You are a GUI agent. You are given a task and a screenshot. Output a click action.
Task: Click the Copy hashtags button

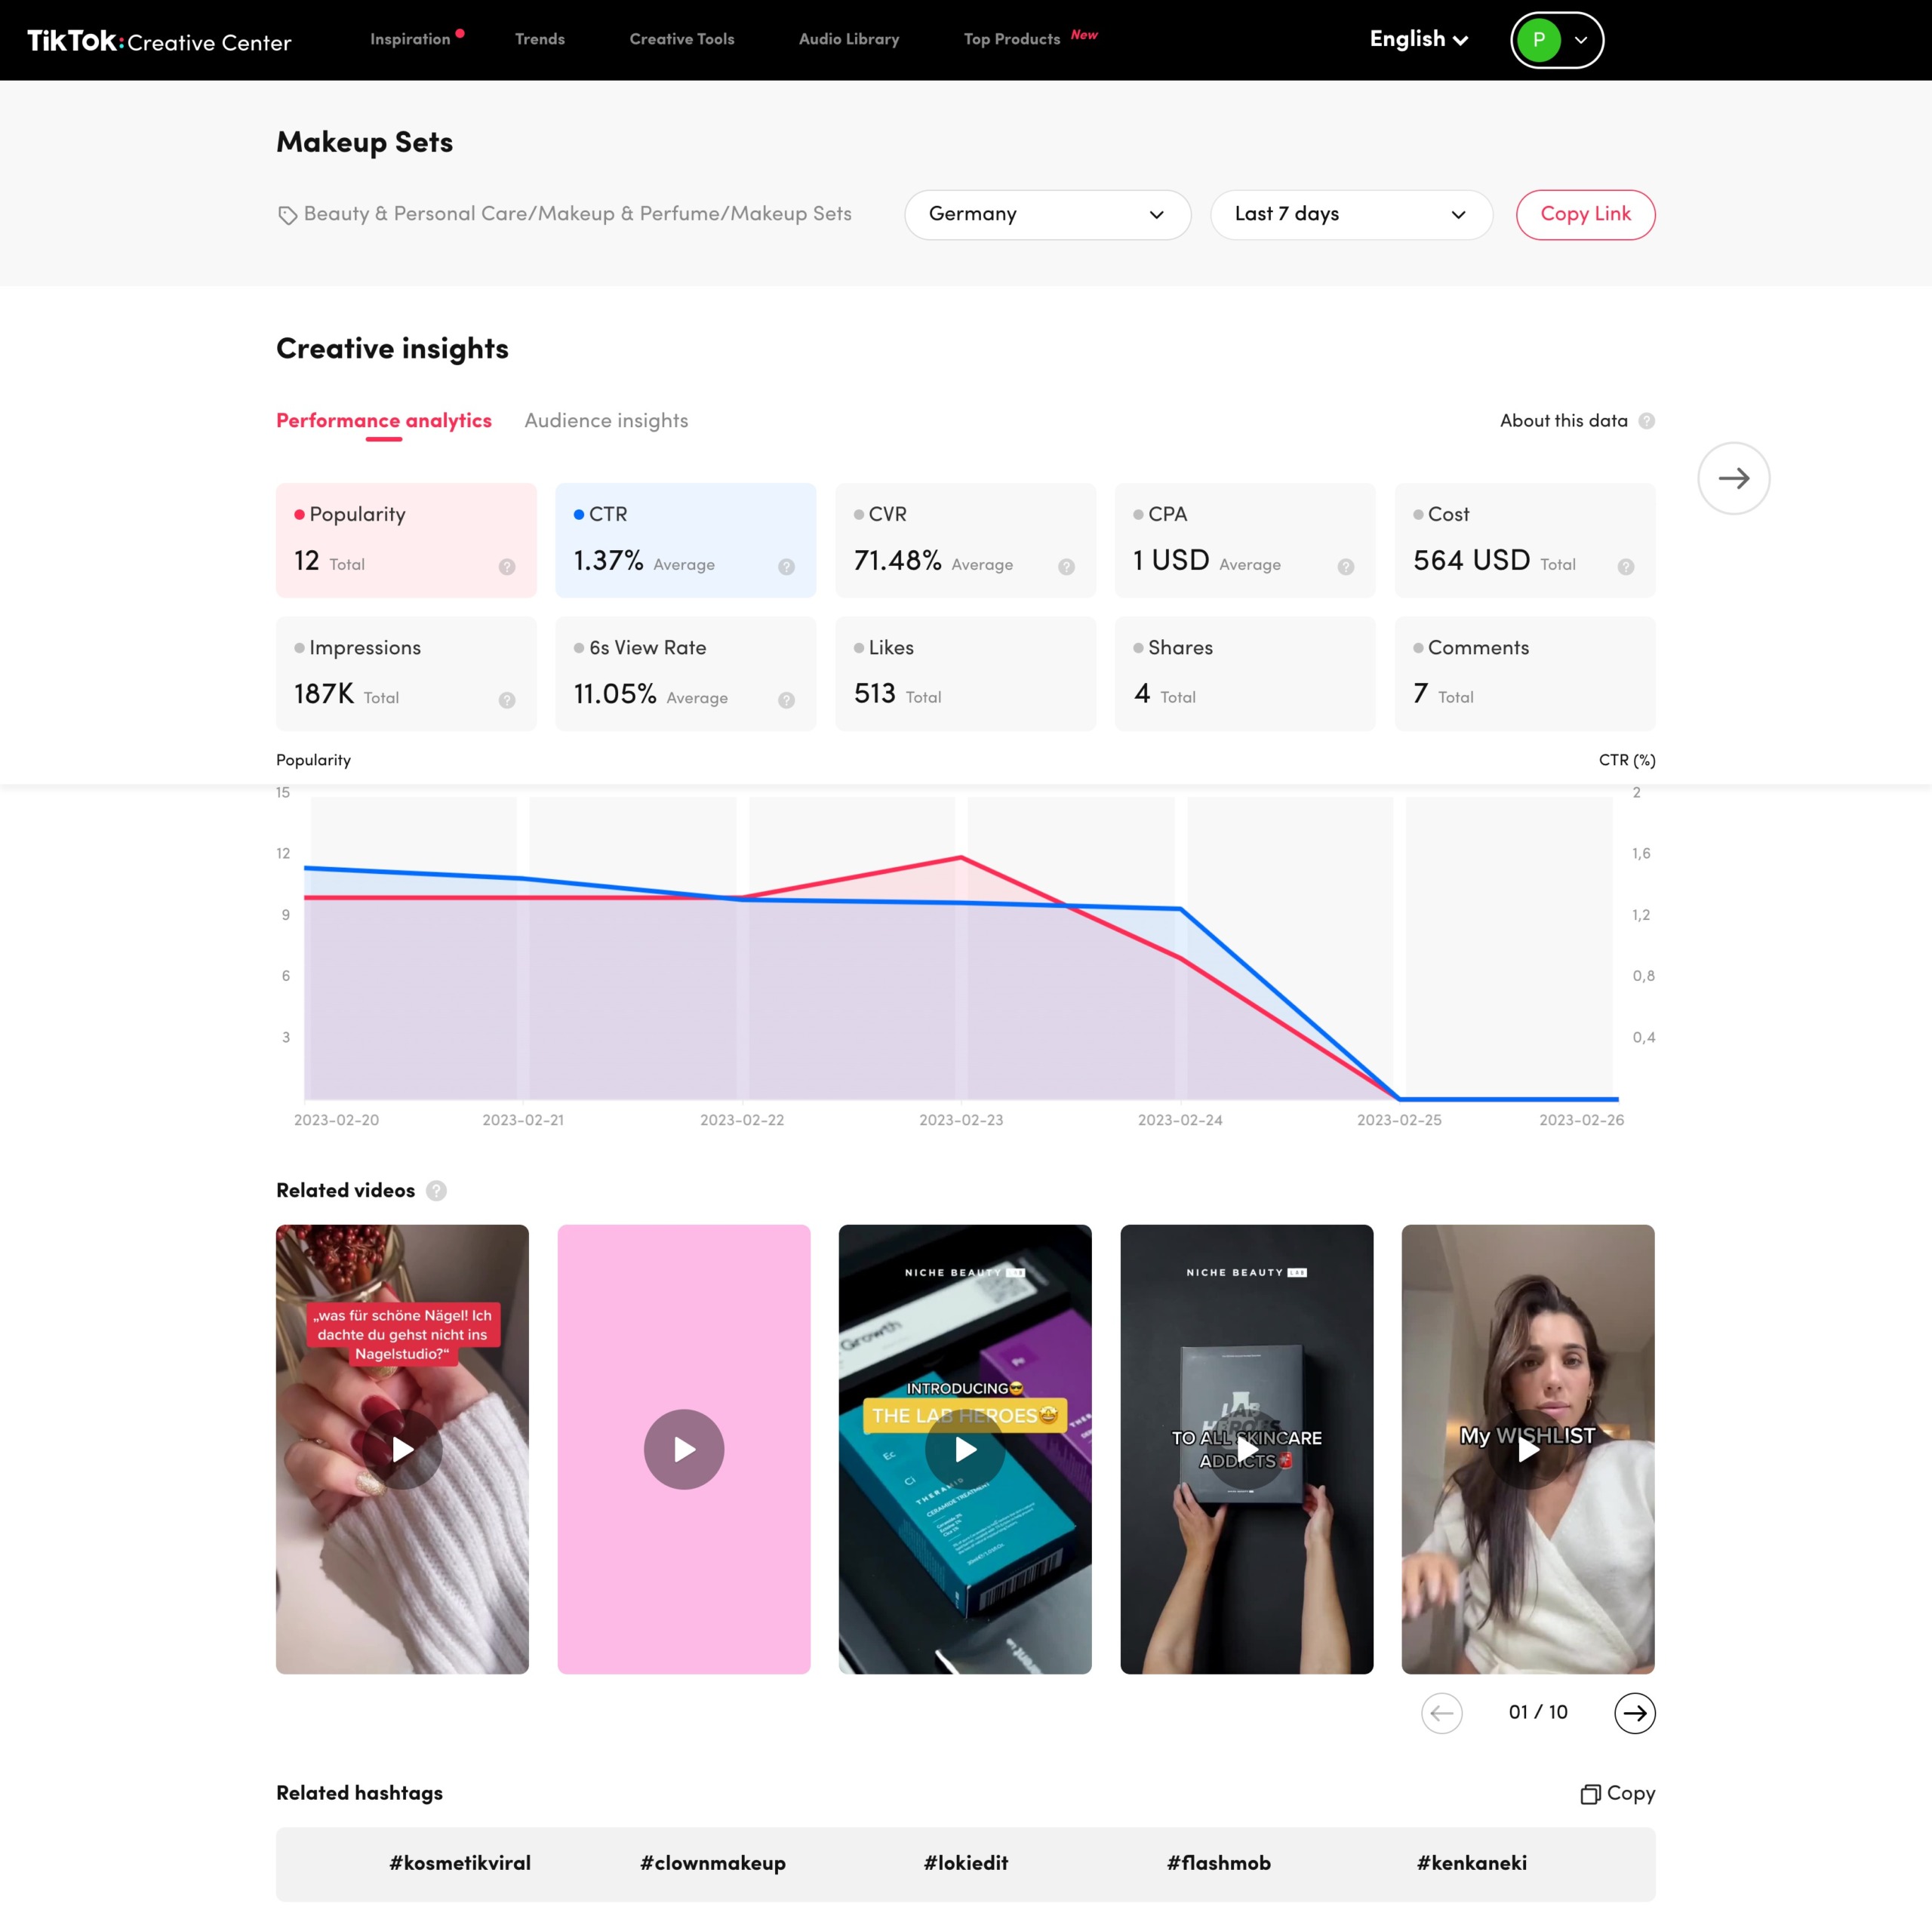pyautogui.click(x=1617, y=1793)
